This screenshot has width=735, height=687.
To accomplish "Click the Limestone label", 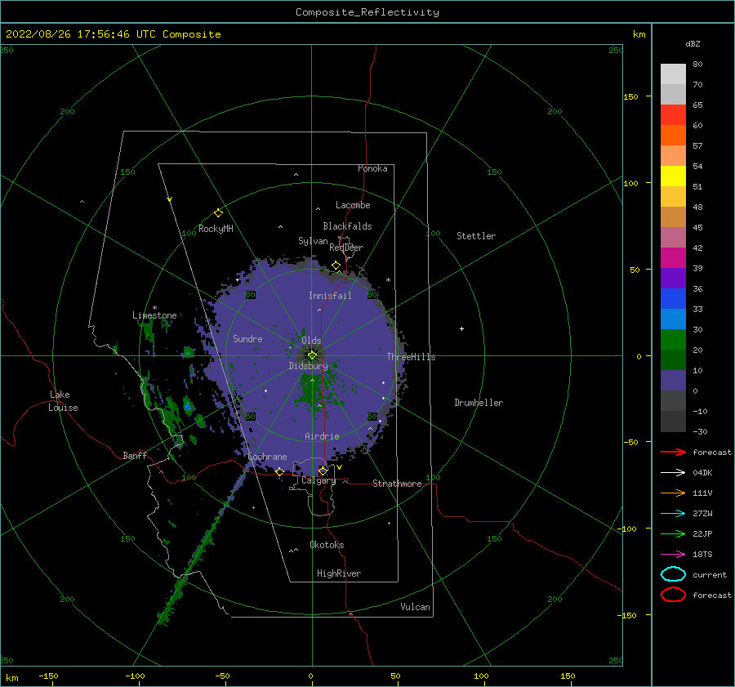I will (154, 315).
